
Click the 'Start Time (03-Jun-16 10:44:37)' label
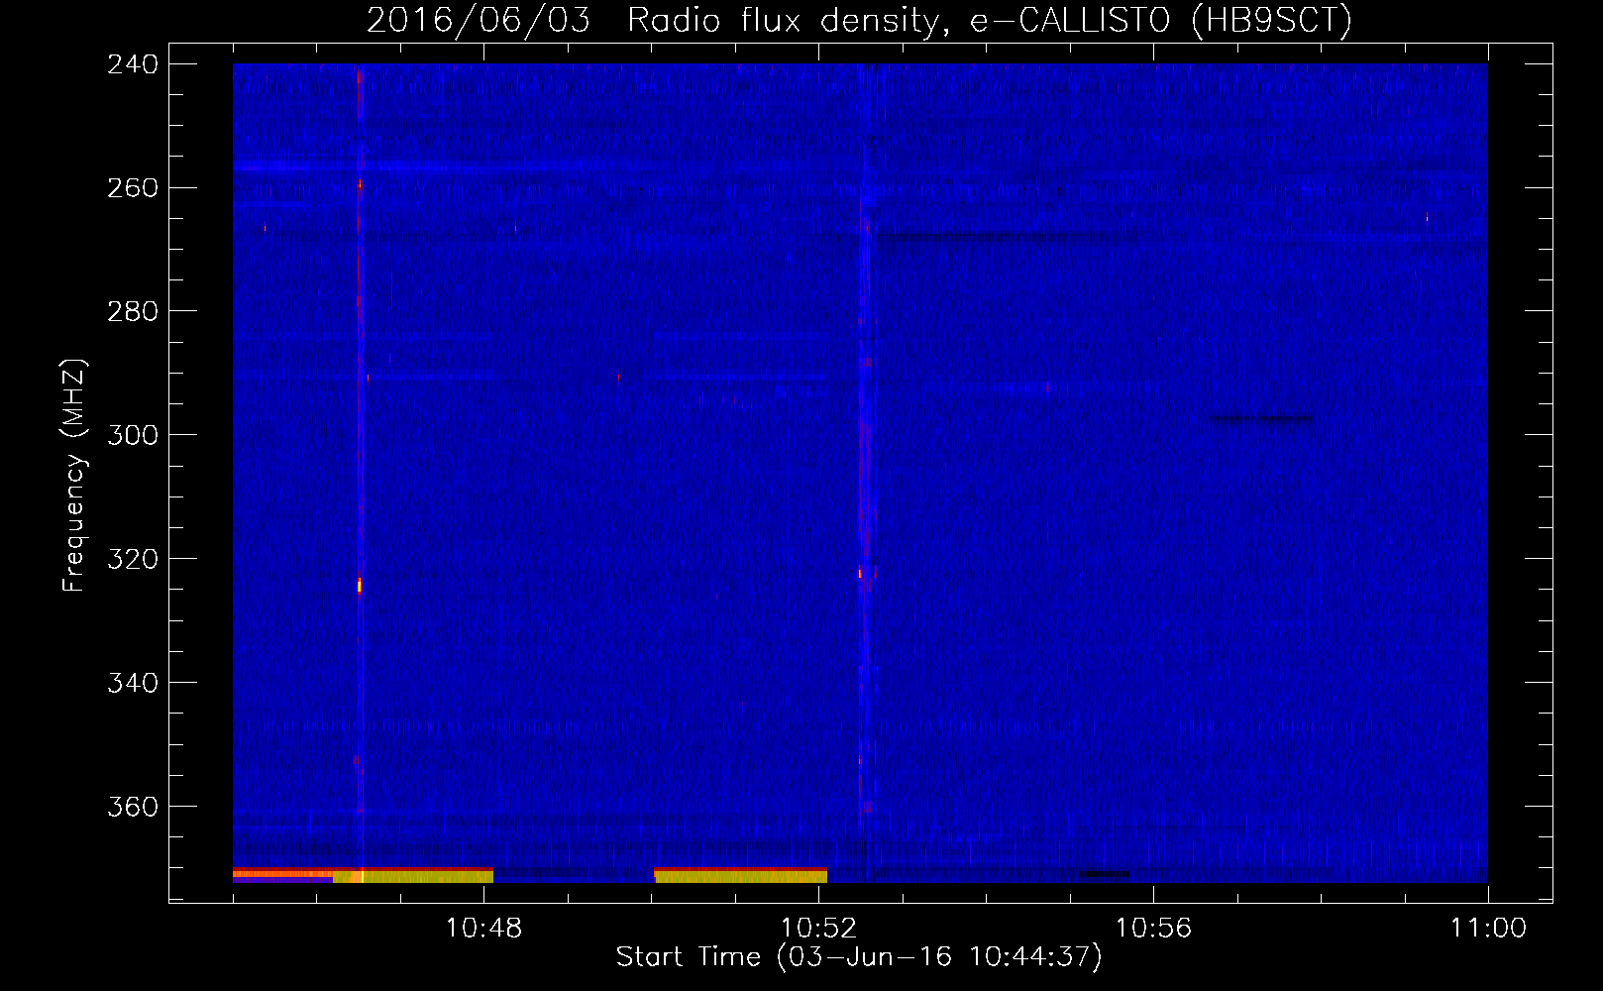(859, 957)
